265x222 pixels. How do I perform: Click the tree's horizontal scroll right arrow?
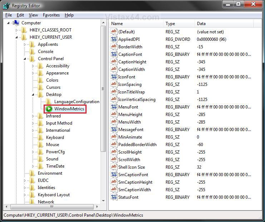[97, 207]
